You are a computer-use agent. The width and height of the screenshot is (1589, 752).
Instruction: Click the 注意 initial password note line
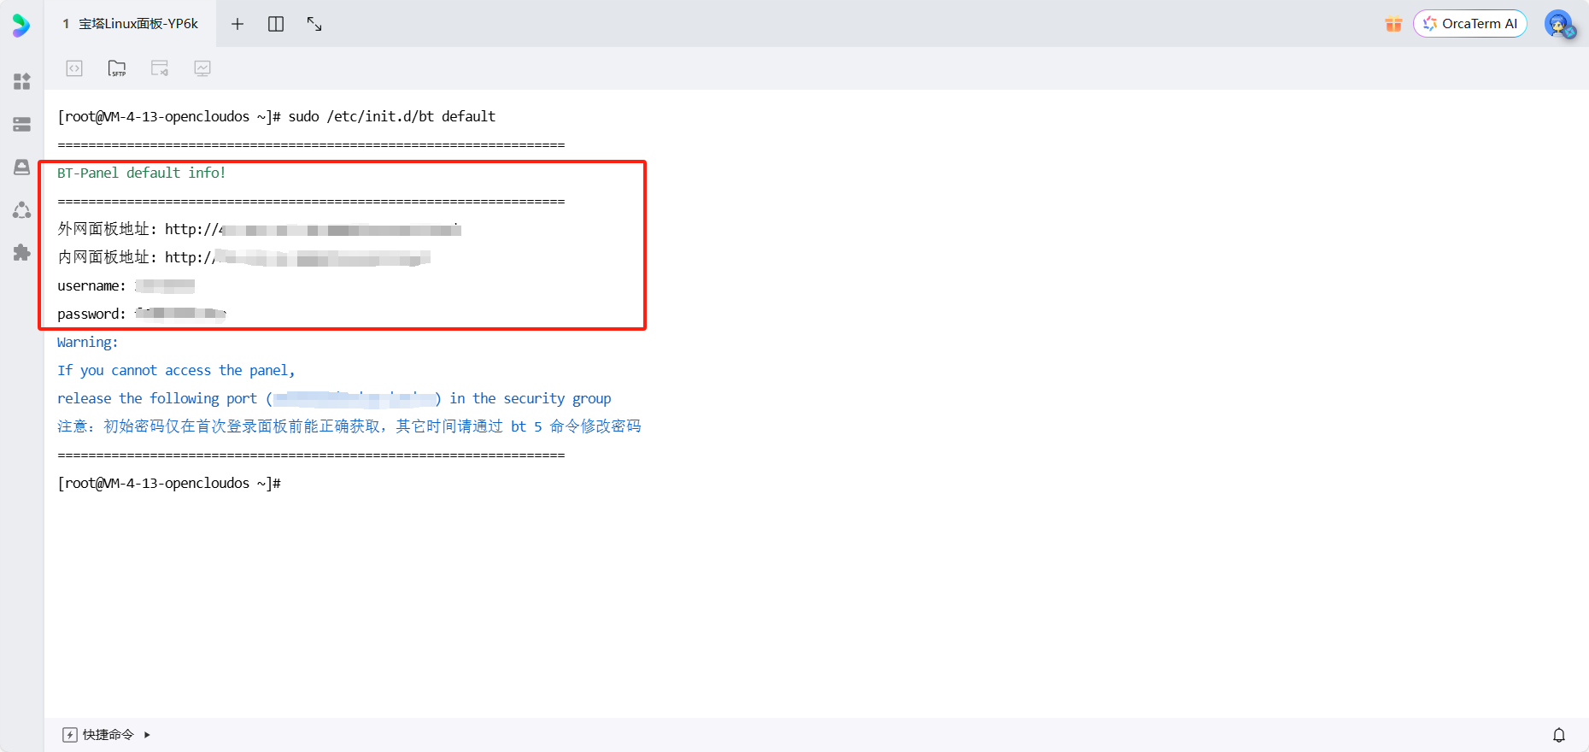click(x=349, y=426)
